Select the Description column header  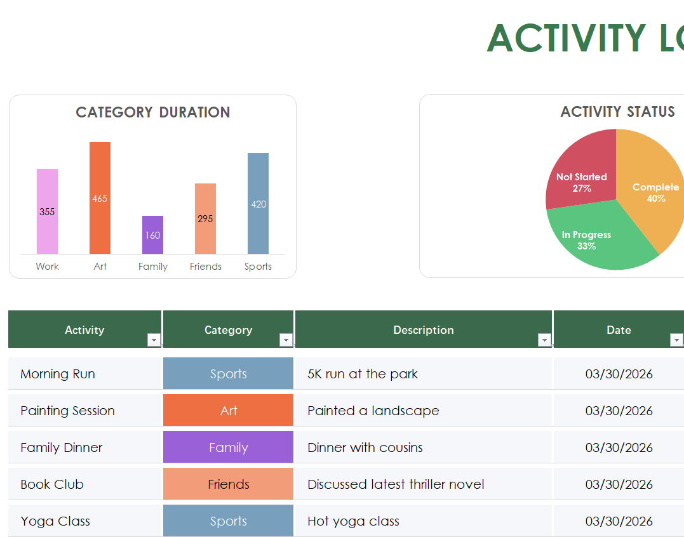click(x=424, y=329)
